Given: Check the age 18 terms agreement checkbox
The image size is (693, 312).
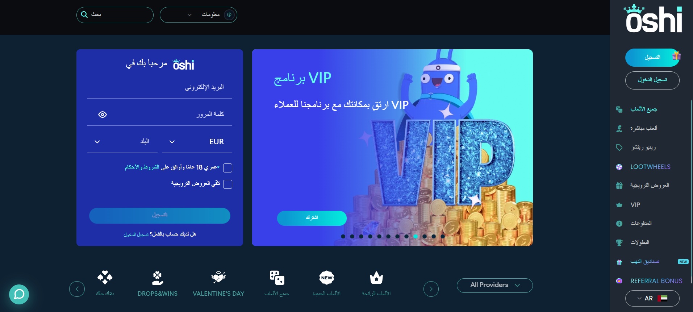Looking at the screenshot, I should click(228, 168).
